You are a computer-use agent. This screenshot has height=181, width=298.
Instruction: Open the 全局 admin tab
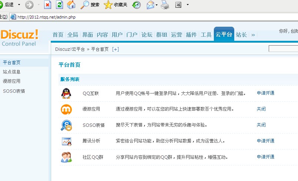pyautogui.click(x=73, y=35)
